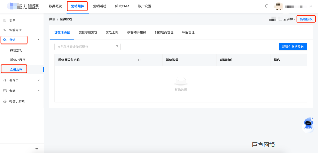Collapse sidebar using the bottom menu icon
Viewport: 318px width, 153px height.
tap(36, 149)
